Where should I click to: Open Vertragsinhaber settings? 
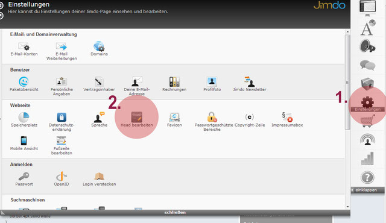click(x=99, y=84)
